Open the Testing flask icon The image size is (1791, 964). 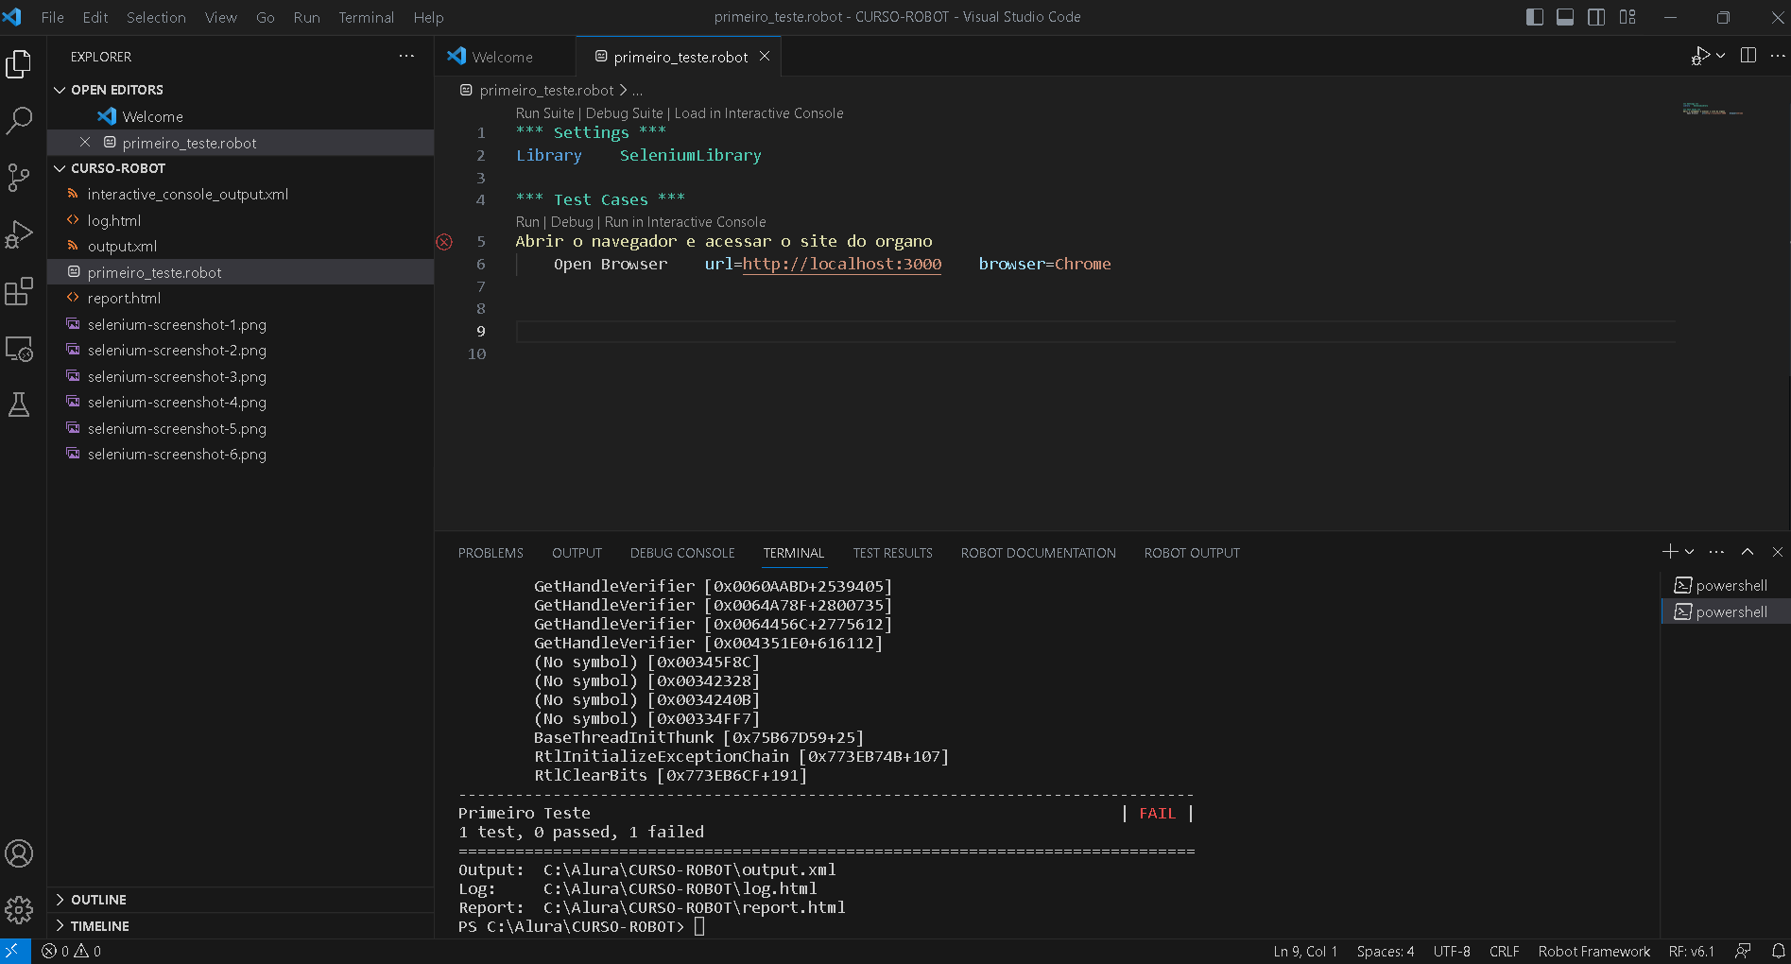tap(19, 405)
